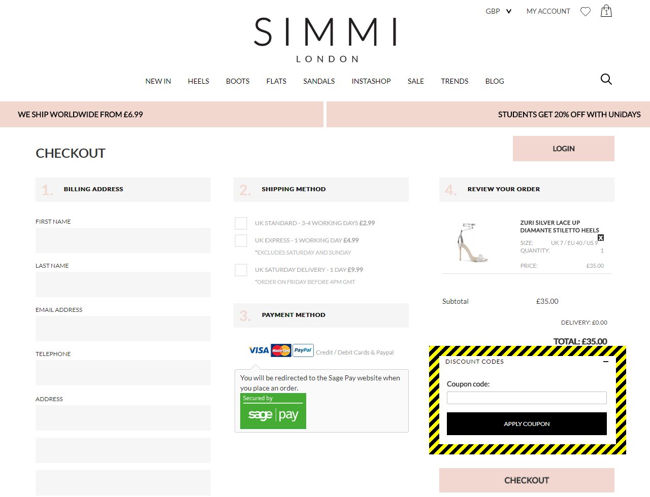Click the Payment Method section header

(321, 315)
